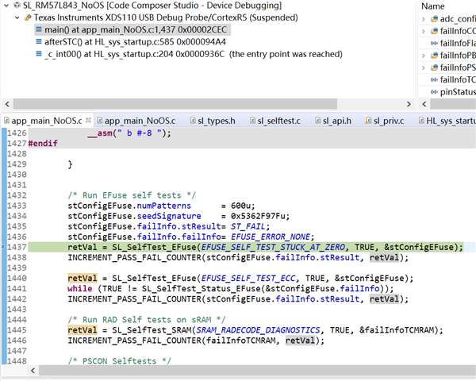Click the XDS110 debug probe thread icon
Viewport: 476px width, 381px height.
pos(28,17)
